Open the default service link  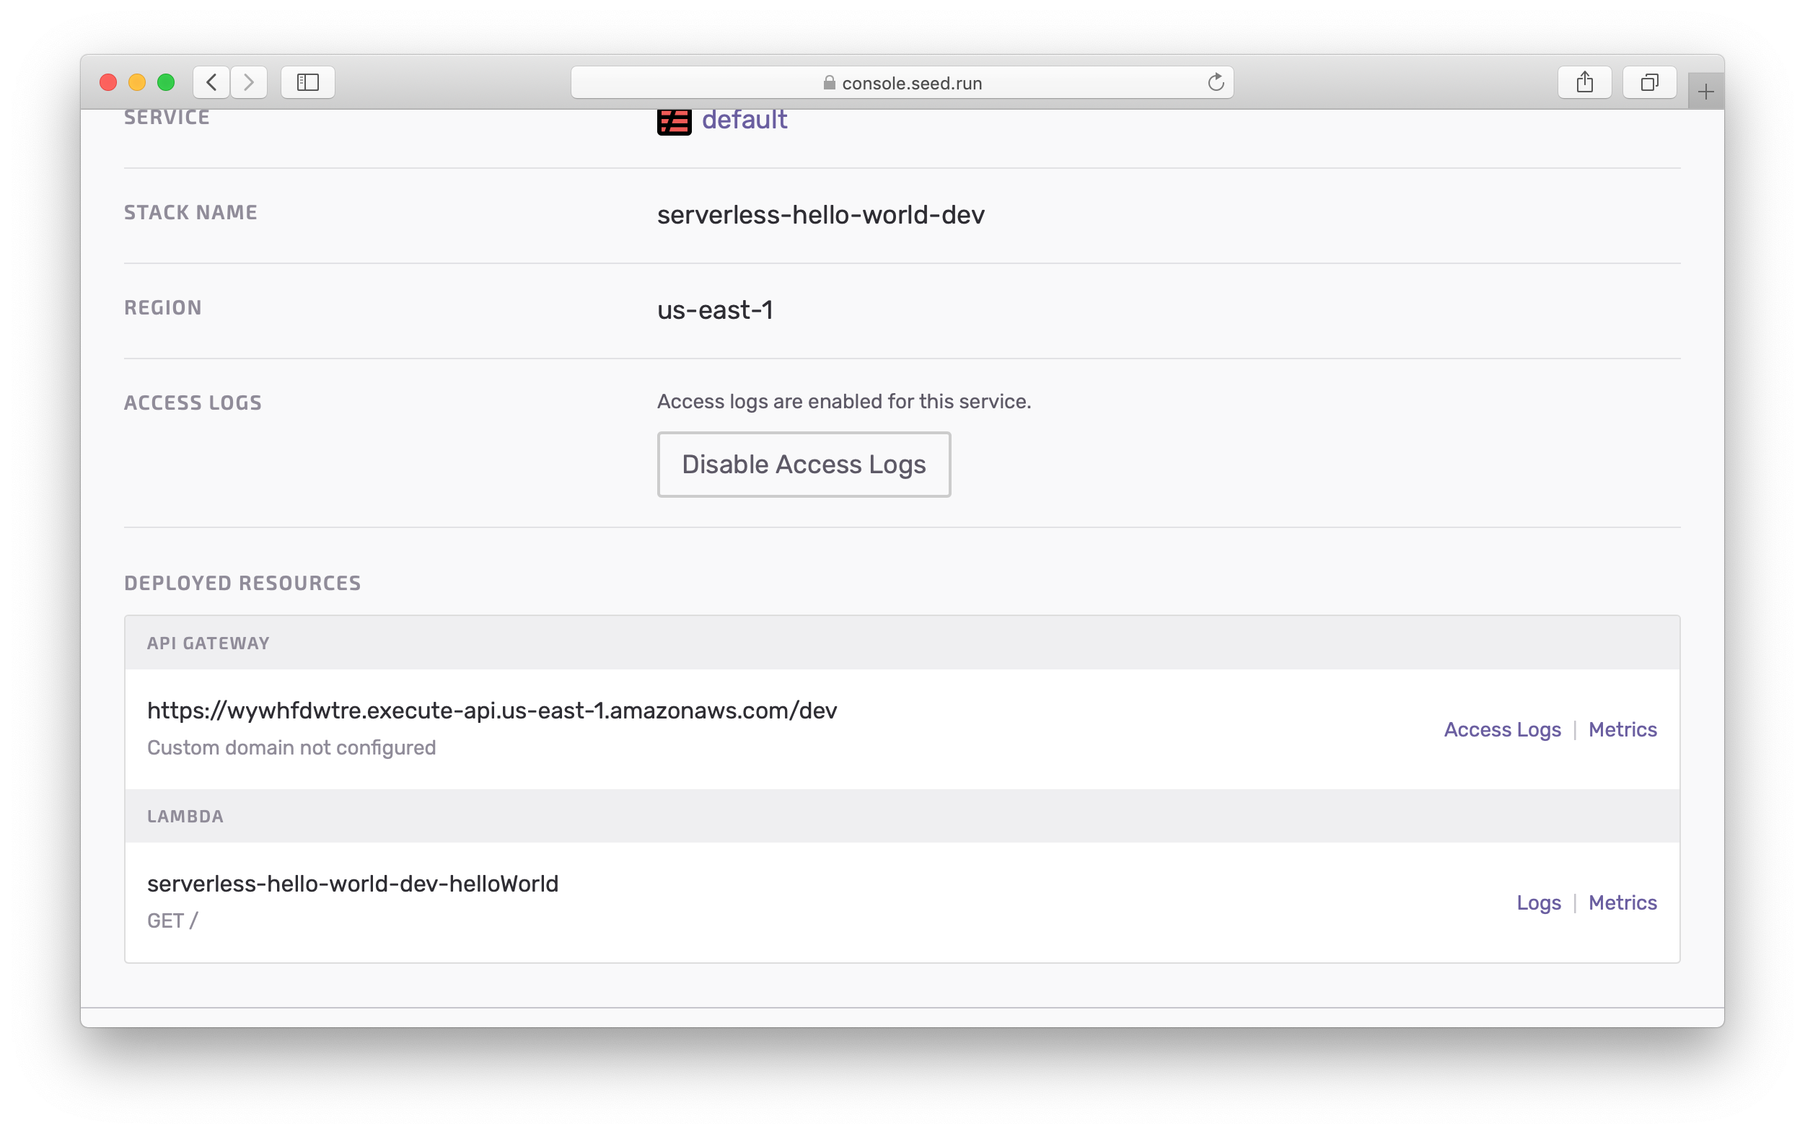(x=744, y=120)
